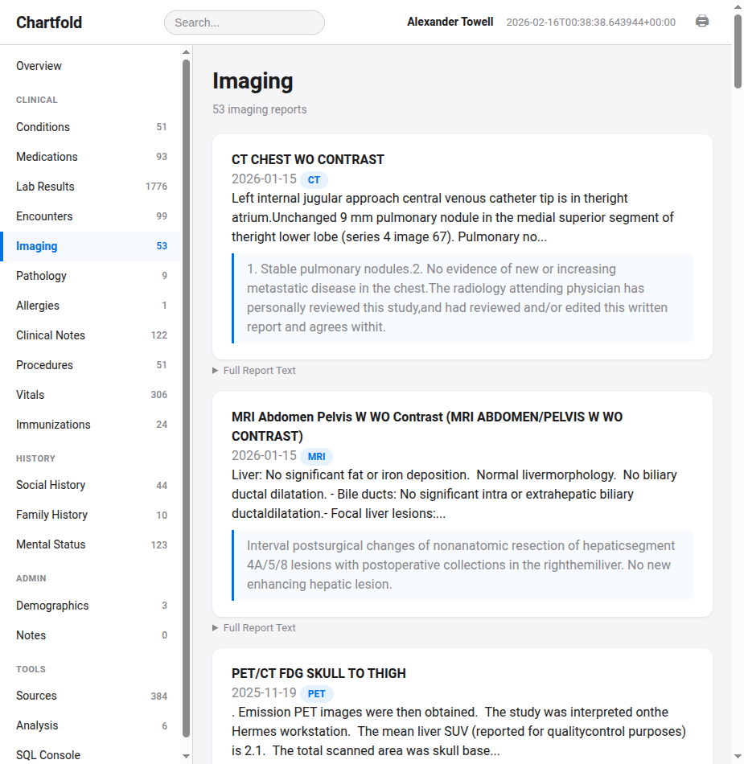Go to Lab Results section
744x764 pixels.
tap(45, 187)
